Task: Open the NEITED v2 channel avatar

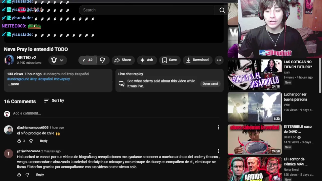Action: [x=9, y=60]
